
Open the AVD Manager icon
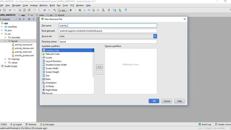coord(104,10)
